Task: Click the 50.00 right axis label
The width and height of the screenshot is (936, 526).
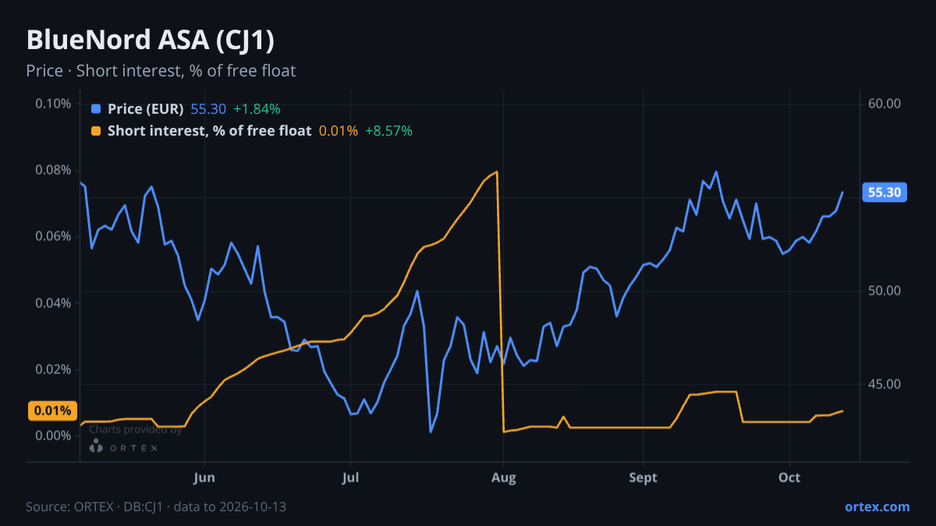Action: pos(885,291)
